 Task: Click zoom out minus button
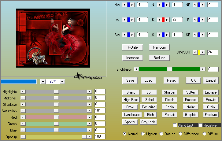(62, 81)
